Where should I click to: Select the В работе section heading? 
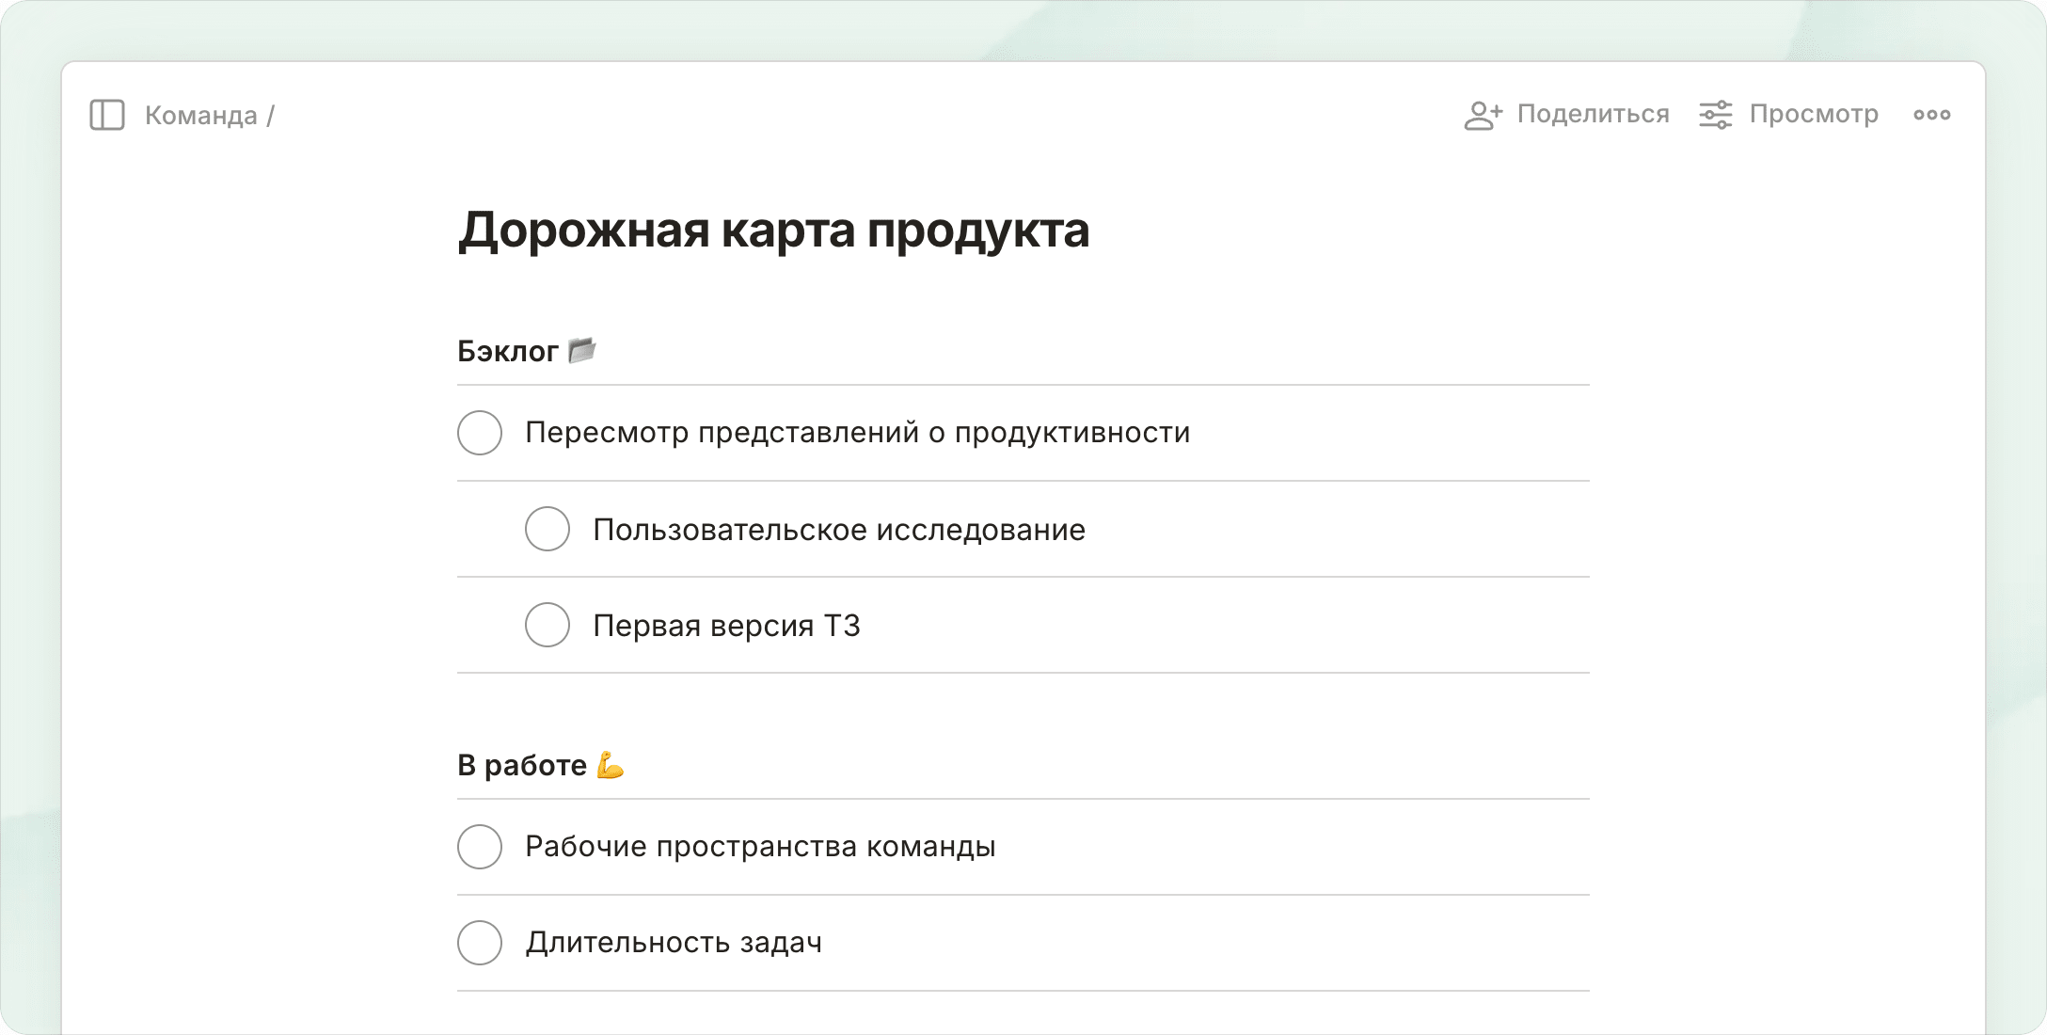(522, 765)
